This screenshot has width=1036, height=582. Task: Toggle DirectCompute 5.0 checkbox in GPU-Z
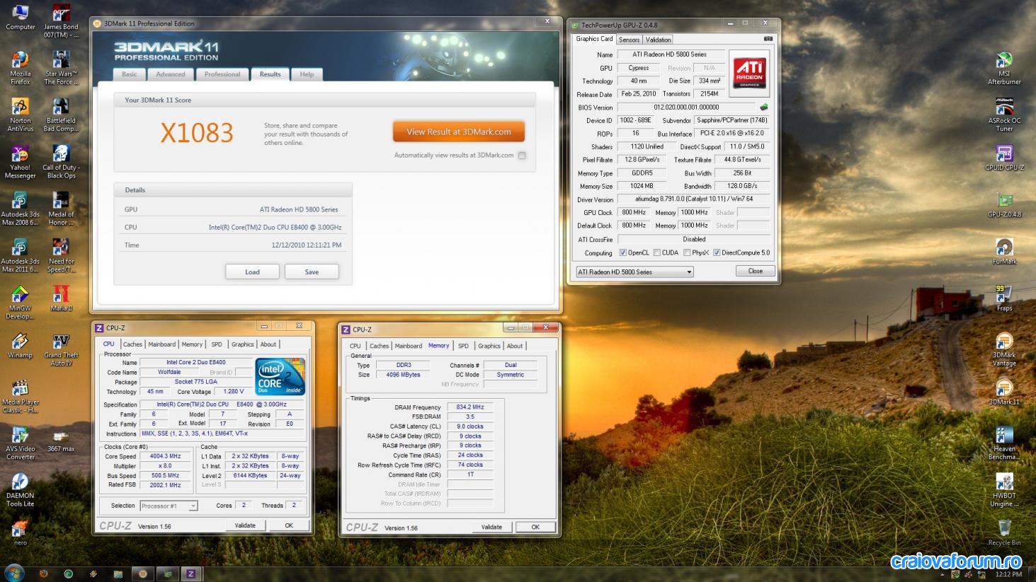pyautogui.click(x=717, y=252)
